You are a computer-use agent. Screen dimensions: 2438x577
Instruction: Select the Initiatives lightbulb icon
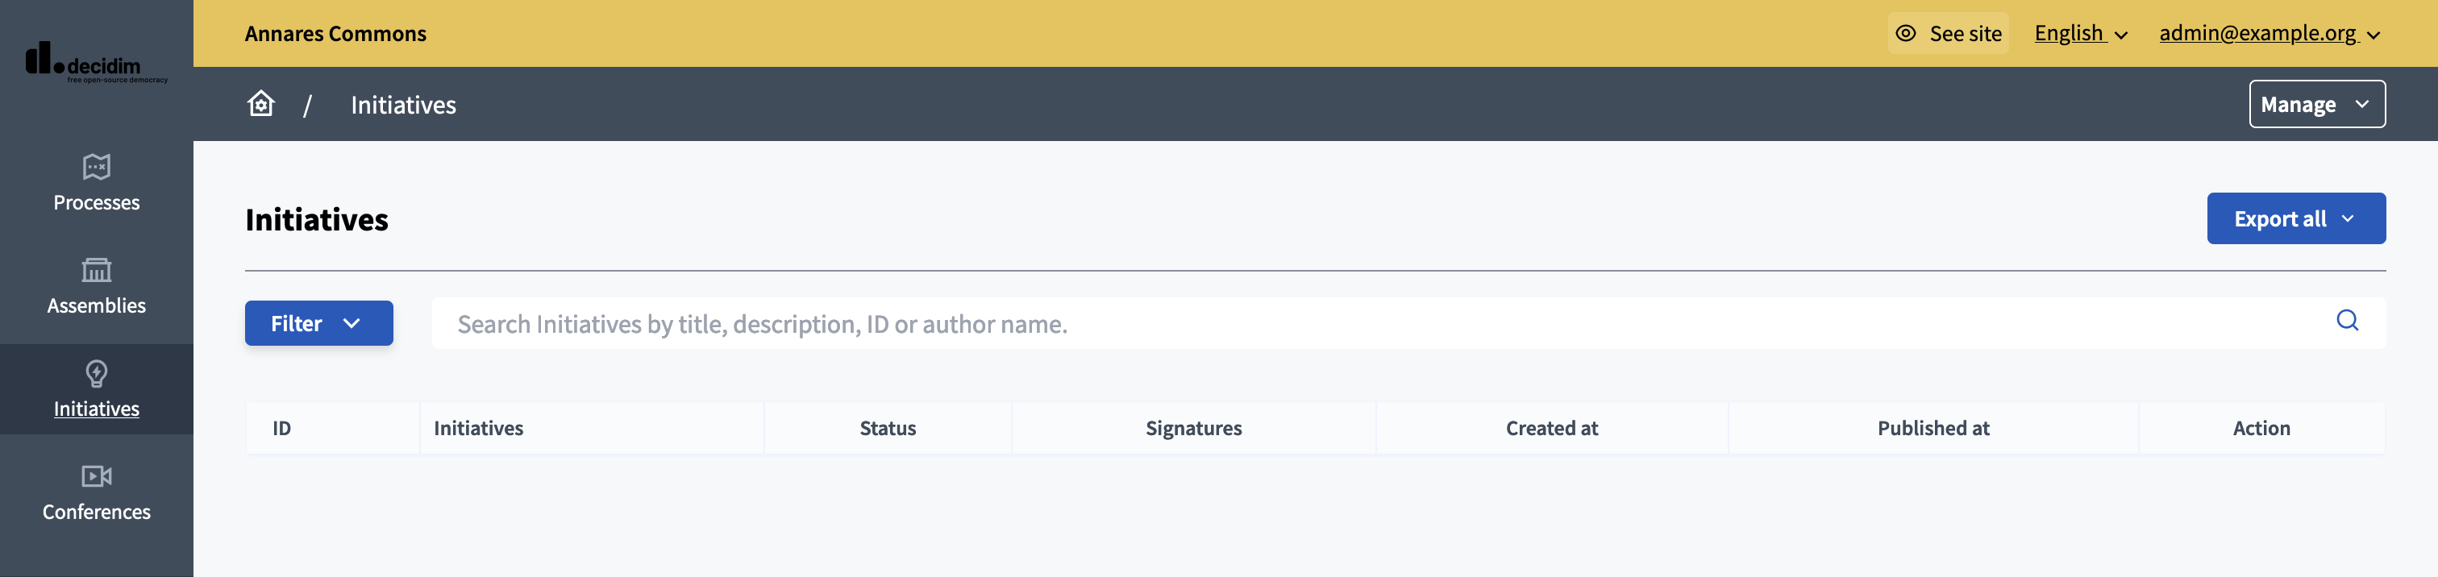97,374
